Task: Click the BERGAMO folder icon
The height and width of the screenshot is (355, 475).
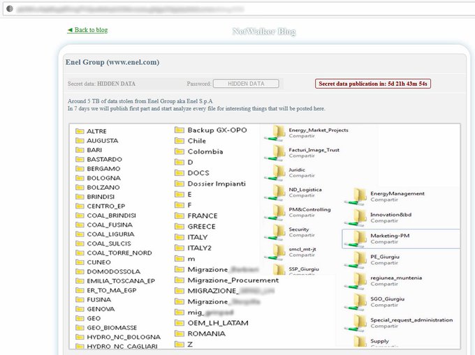Action: (x=80, y=168)
